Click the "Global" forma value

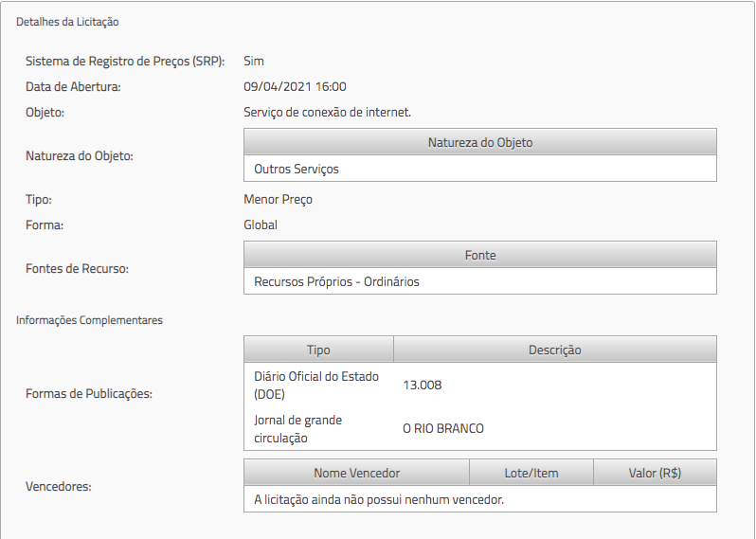pyautogui.click(x=261, y=225)
